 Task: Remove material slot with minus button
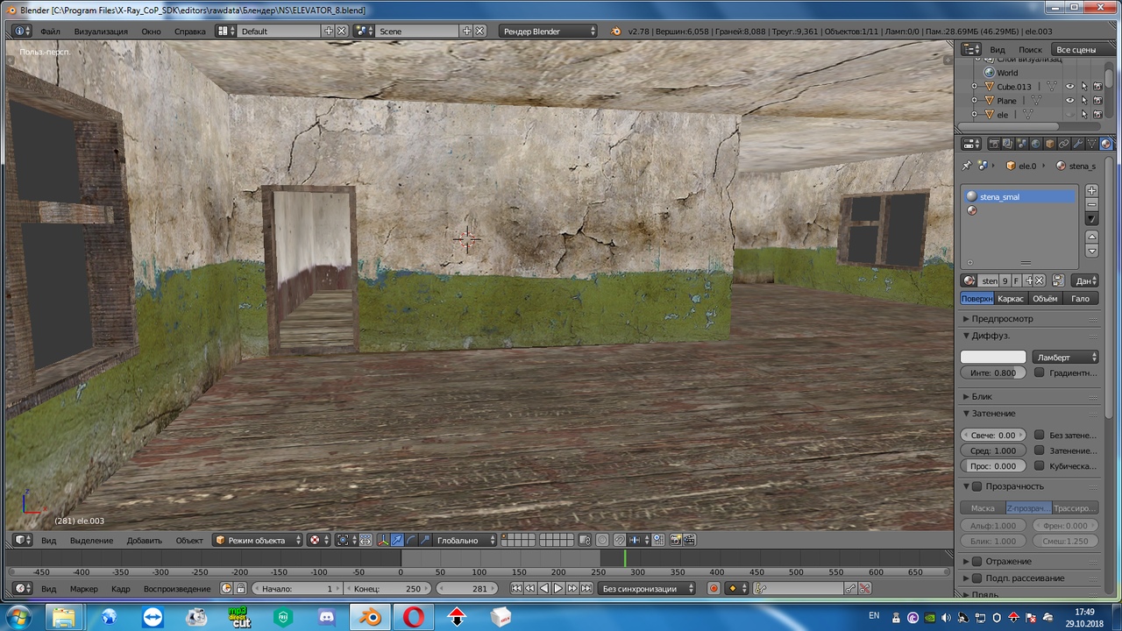pyautogui.click(x=1091, y=204)
